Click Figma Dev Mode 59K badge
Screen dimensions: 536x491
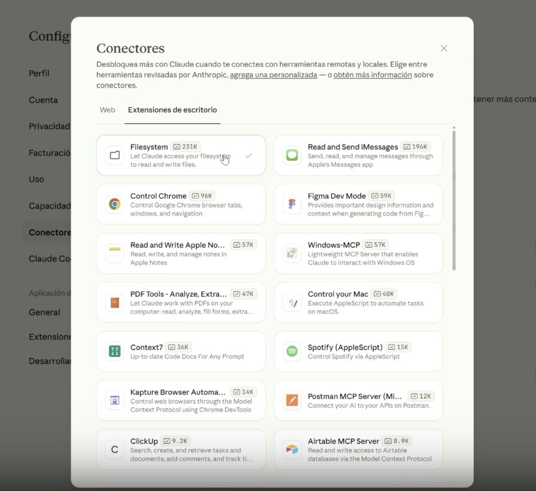click(x=381, y=196)
